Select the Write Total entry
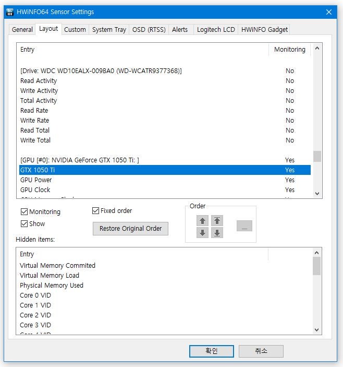This screenshot has width=343, height=367. [x=165, y=140]
